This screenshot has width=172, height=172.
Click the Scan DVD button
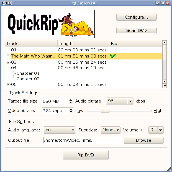click(136, 31)
